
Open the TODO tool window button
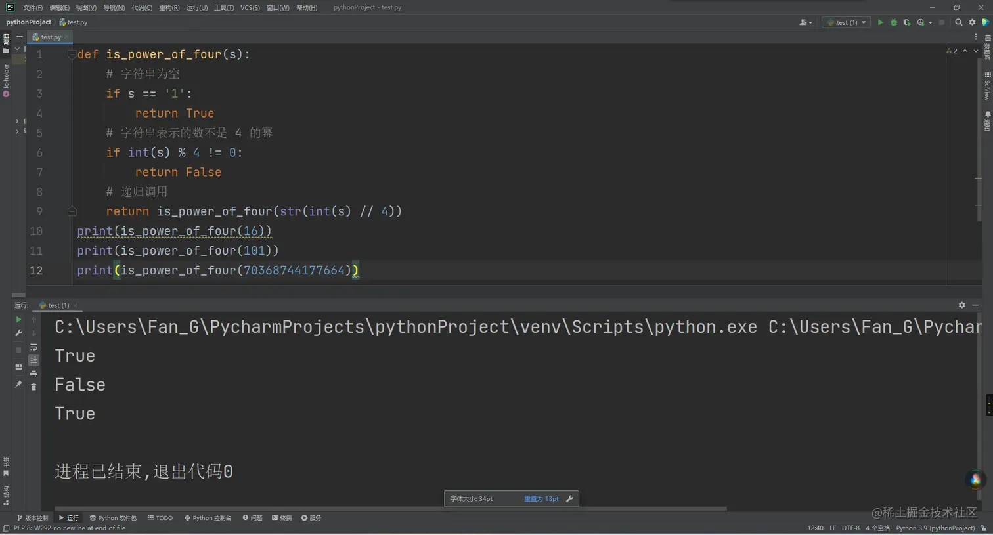point(160,518)
